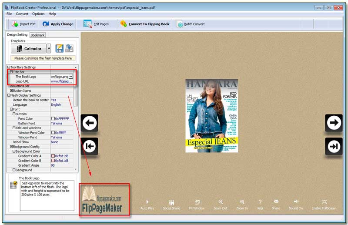Collapse Tool Bars Settings node
The height and width of the screenshot is (225, 348).
9,67
